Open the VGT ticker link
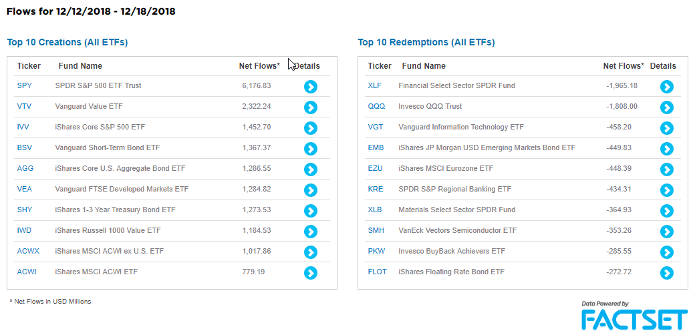This screenshot has height=335, width=689. 376,127
